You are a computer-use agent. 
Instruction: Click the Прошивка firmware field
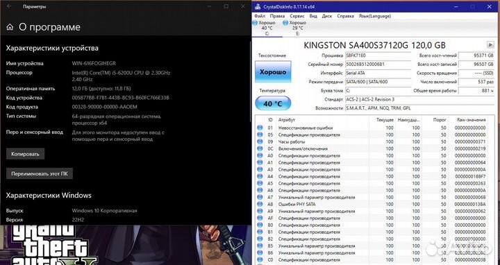point(378,55)
